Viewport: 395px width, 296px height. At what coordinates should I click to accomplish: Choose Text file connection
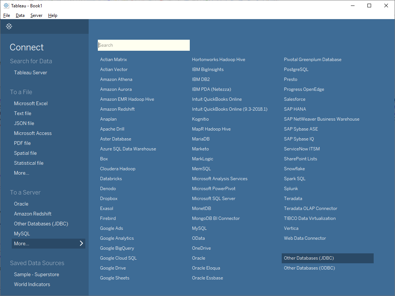(x=23, y=113)
